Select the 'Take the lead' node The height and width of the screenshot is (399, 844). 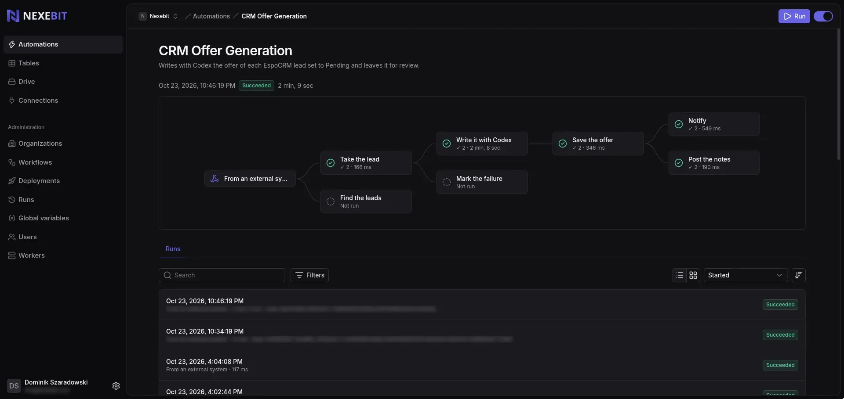(366, 163)
